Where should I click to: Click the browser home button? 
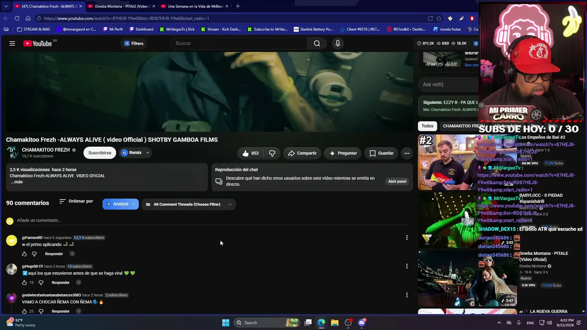(28, 18)
